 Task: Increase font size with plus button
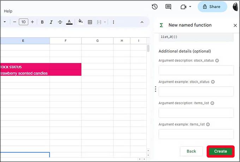[32, 22]
